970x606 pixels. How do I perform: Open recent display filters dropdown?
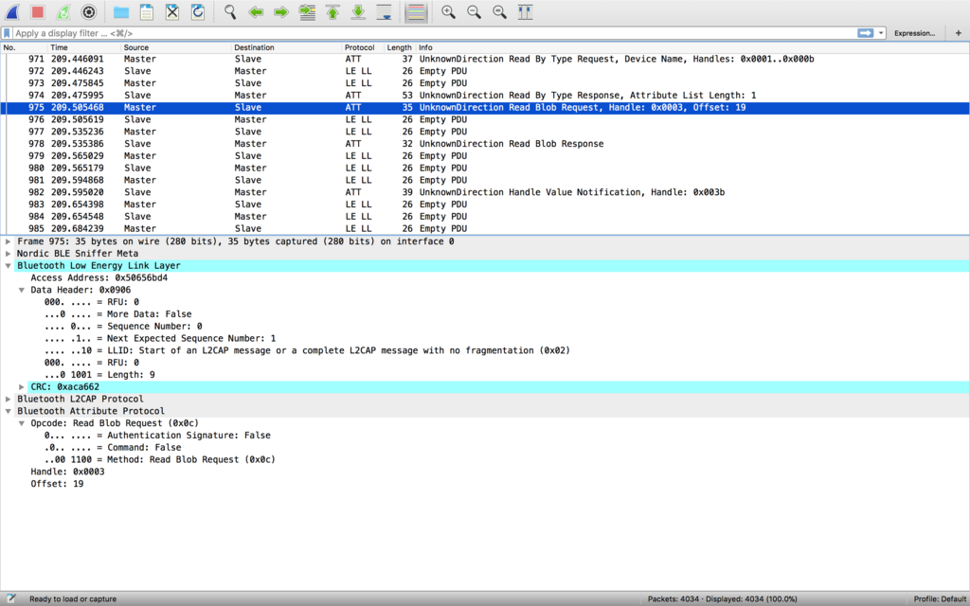click(x=882, y=33)
